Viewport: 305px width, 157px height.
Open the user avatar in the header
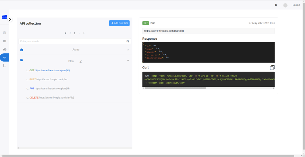pos(285,6)
